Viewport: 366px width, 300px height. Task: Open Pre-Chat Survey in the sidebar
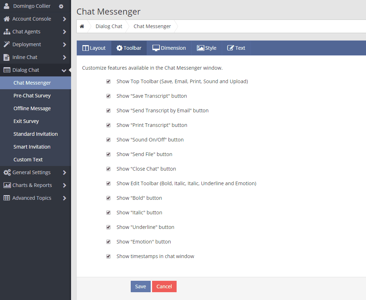tap(32, 96)
